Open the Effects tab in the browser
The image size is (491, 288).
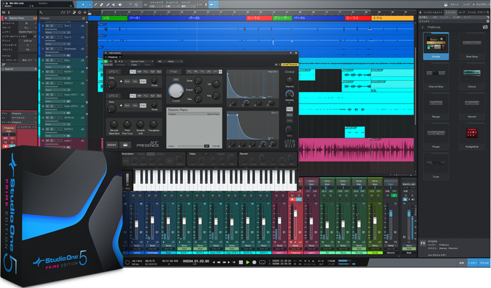451,12
